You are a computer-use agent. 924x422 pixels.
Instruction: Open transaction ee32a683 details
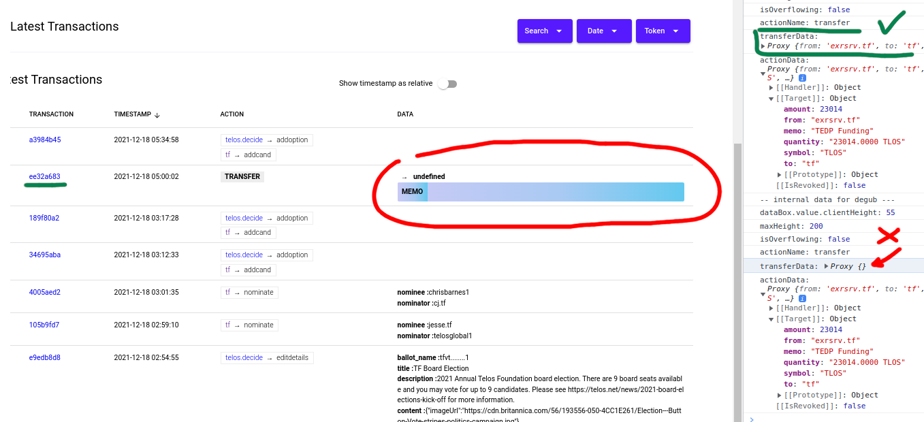tap(44, 176)
